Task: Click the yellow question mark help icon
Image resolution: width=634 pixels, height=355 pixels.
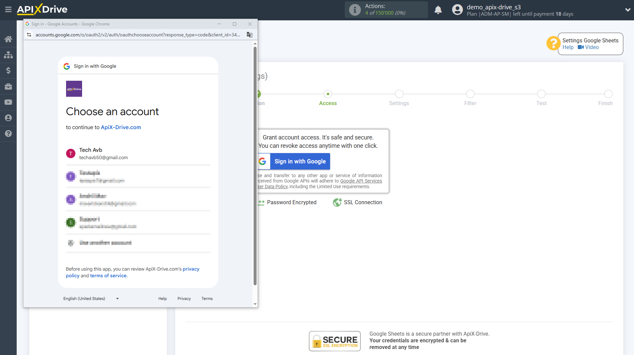Action: 553,43
